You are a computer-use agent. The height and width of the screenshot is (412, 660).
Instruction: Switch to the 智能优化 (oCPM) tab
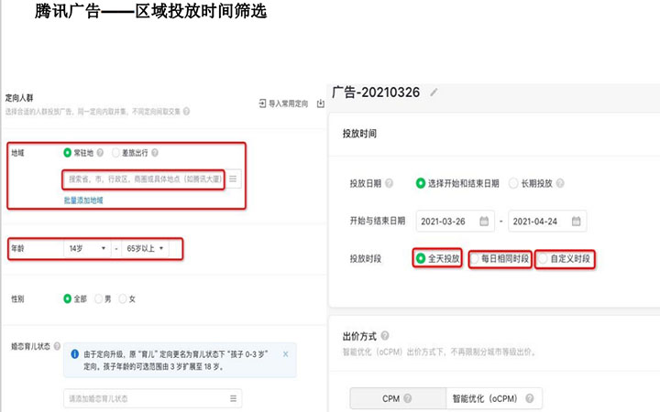click(x=493, y=398)
